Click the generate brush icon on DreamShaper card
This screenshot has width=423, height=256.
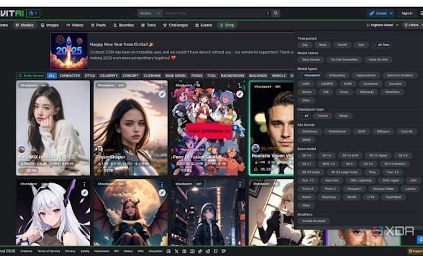pyautogui.click(x=162, y=94)
